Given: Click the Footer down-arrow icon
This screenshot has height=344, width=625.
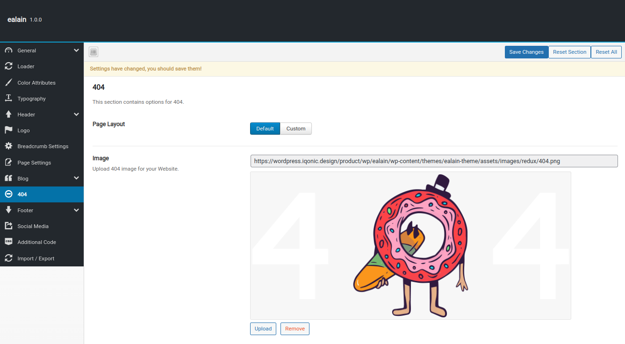Looking at the screenshot, I should click(x=8, y=210).
